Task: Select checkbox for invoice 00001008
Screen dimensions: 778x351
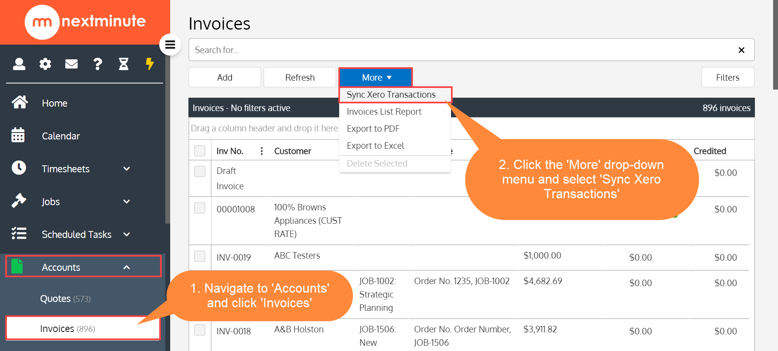Action: pyautogui.click(x=200, y=208)
